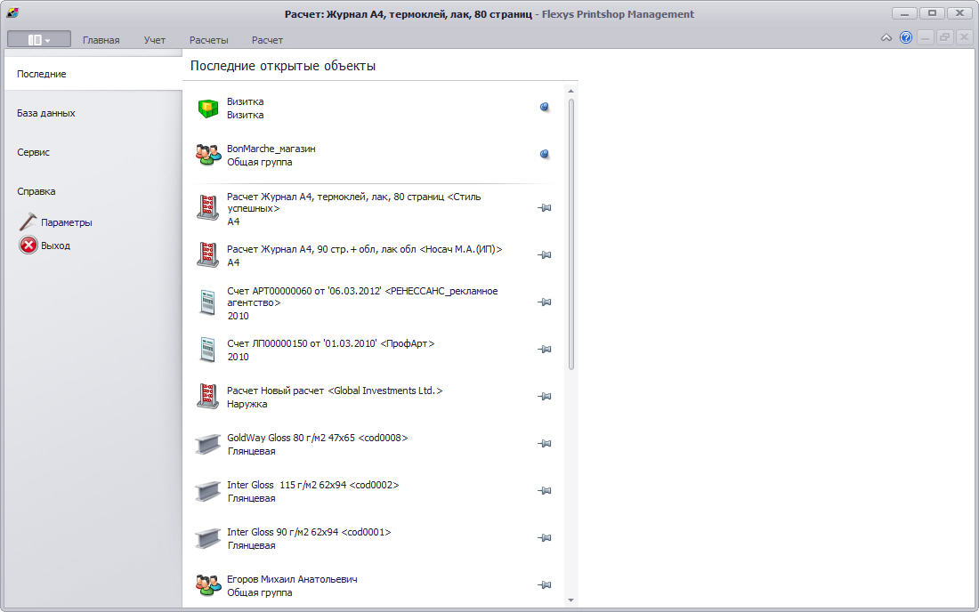Unpin the BonMarche_магазин item

(x=545, y=154)
